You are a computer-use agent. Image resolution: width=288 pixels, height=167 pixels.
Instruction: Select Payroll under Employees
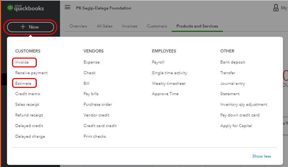pyautogui.click(x=158, y=62)
